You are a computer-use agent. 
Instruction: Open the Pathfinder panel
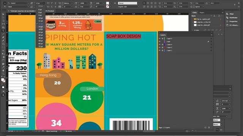tap(232, 18)
